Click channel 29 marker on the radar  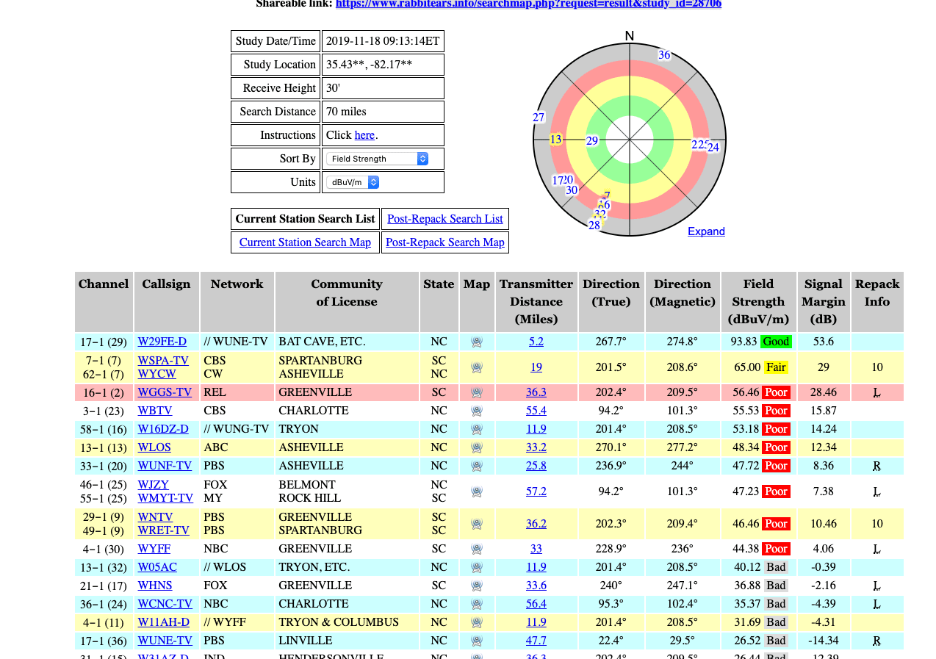[x=592, y=141]
